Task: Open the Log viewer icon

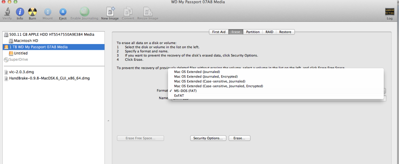Action: [x=390, y=12]
